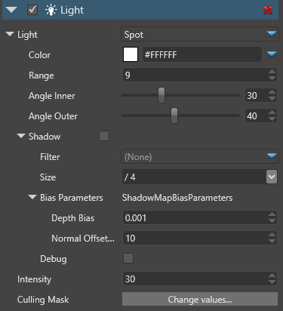The width and height of the screenshot is (283, 311).
Task: Click the Angle Outer slider handle
Action: [174, 115]
